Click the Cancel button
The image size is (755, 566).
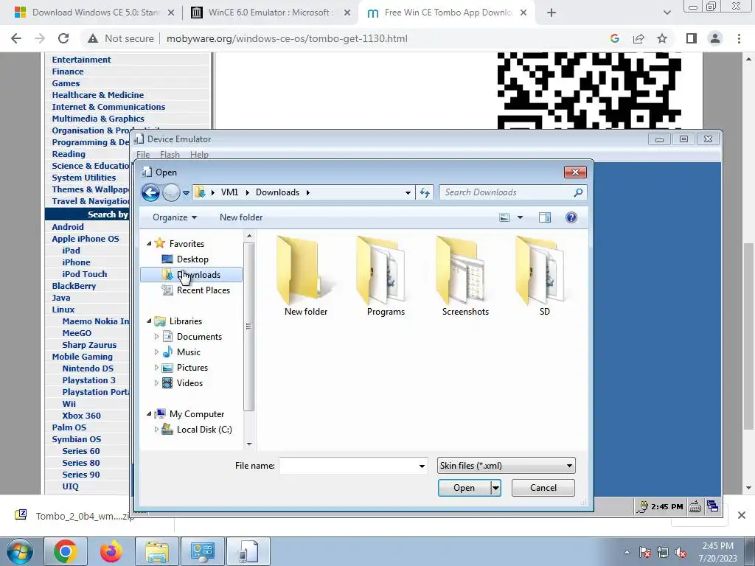tap(543, 488)
